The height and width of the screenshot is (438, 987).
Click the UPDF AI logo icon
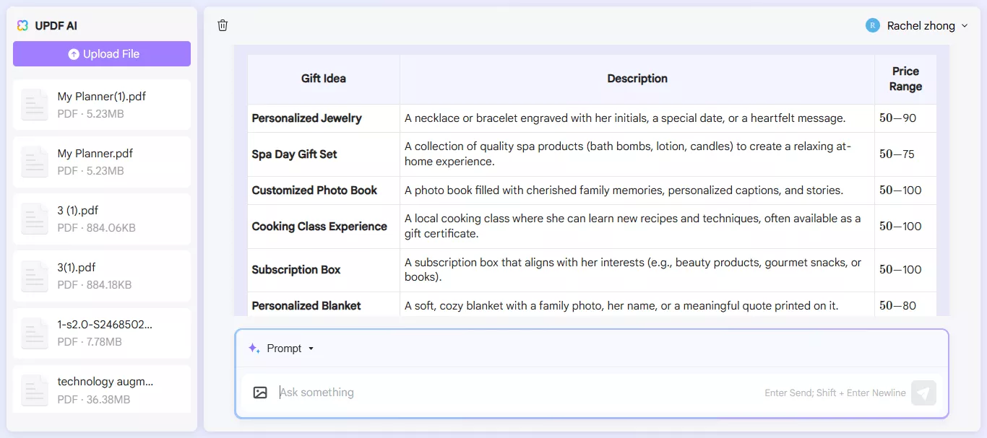(x=23, y=25)
